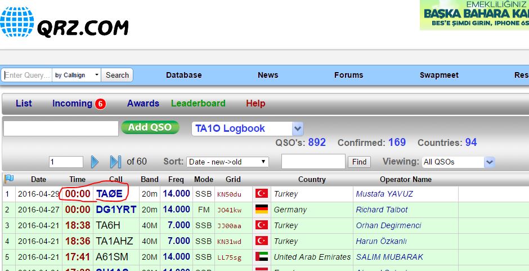Click the Grid column header
The width and height of the screenshot is (529, 271).
pyautogui.click(x=233, y=179)
